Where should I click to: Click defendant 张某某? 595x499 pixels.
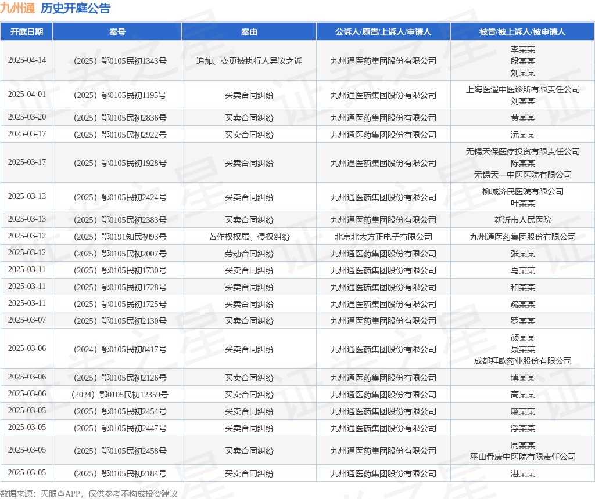click(523, 254)
